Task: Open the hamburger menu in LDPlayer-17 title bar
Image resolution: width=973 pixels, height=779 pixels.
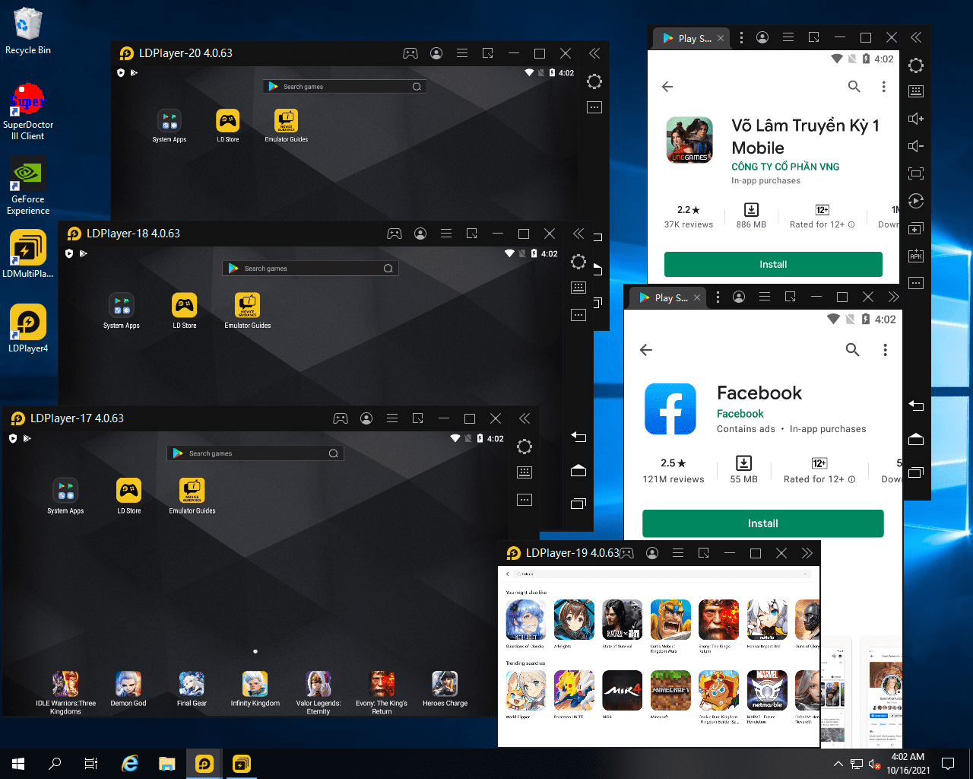Action: 392,418
